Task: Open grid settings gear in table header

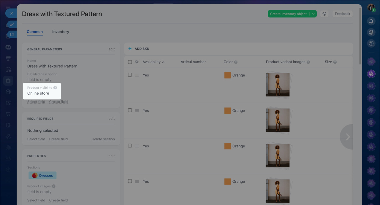Action: coord(137,62)
